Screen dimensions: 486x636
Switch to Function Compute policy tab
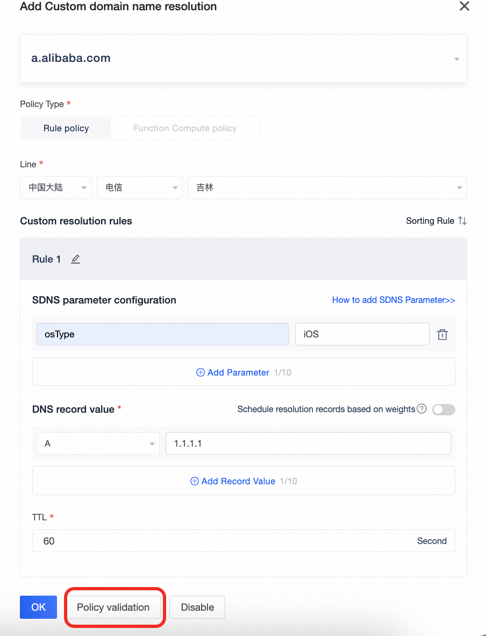(x=184, y=129)
